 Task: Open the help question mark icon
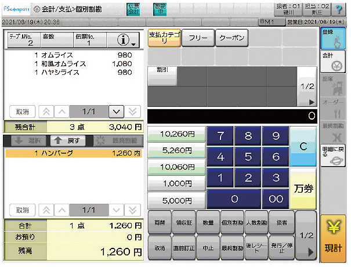tap(339, 9)
